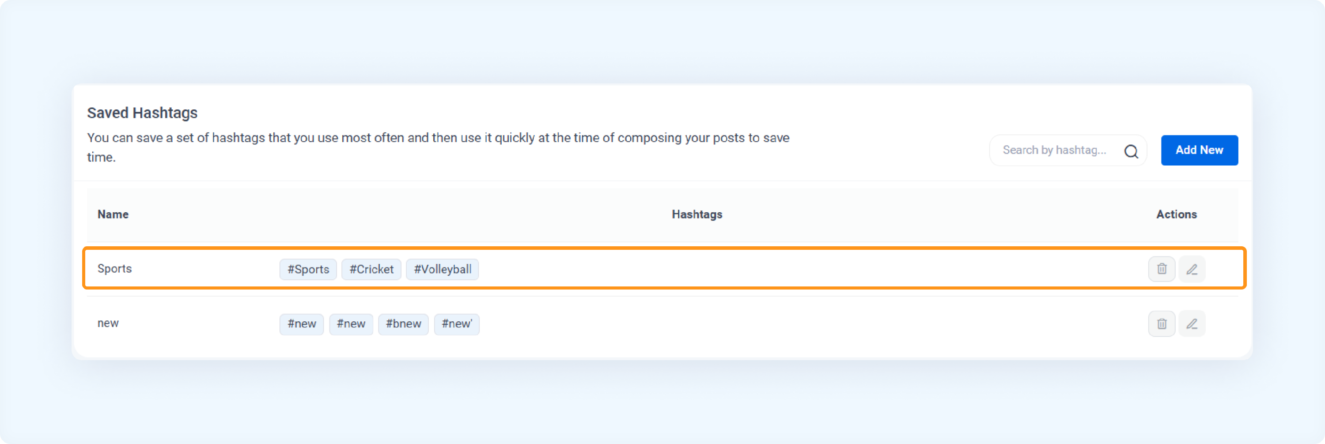Click the search magnifier icon
This screenshot has width=1325, height=444.
(1131, 151)
